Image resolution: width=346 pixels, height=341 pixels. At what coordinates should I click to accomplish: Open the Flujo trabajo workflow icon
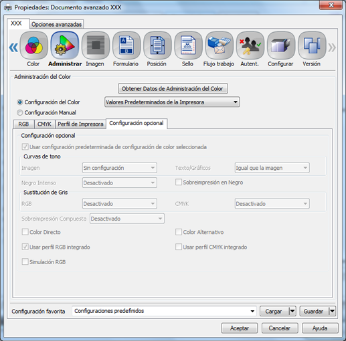pos(219,45)
